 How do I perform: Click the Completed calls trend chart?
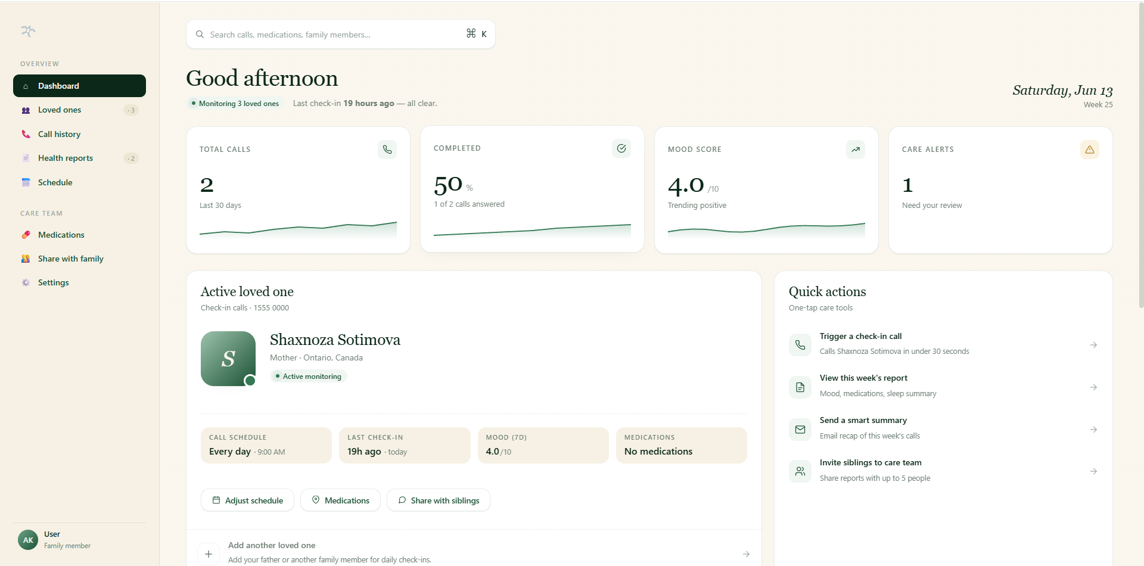tap(532, 231)
